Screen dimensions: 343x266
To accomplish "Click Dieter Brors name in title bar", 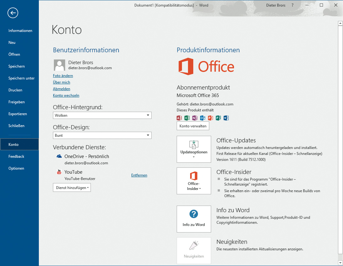I will point(276,5).
